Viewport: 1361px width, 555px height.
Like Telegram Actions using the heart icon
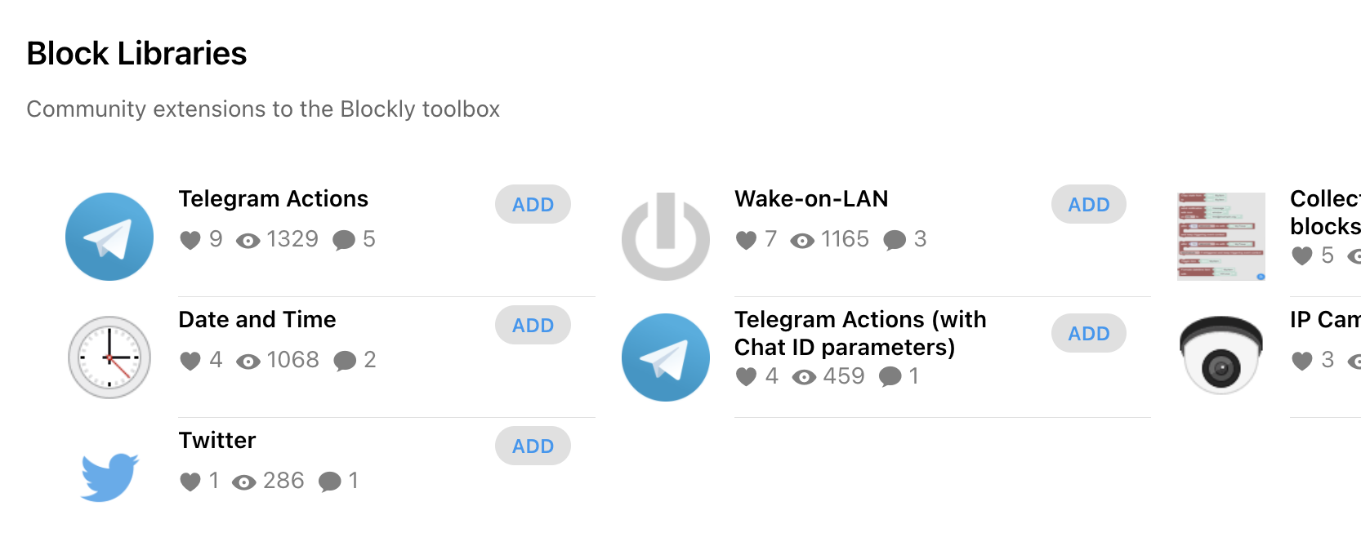point(190,240)
